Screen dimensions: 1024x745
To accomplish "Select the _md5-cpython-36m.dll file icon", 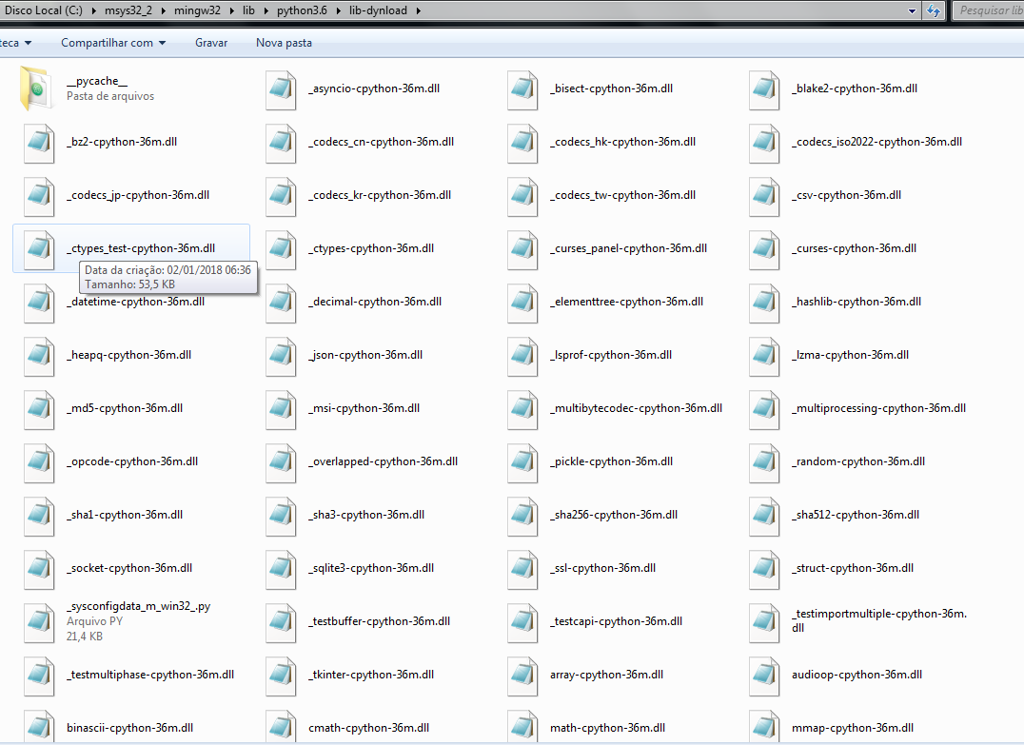I will coord(39,409).
